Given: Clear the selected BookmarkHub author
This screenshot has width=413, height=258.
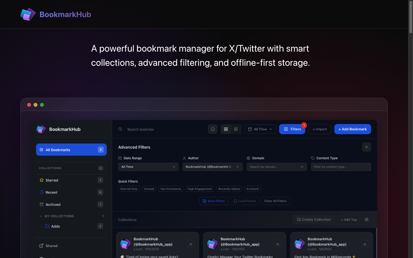Looking at the screenshot, I should [230, 167].
